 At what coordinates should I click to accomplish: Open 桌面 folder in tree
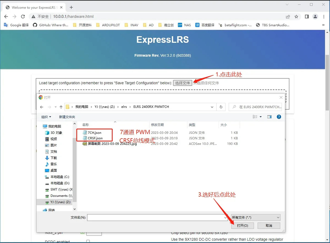click(x=51, y=171)
